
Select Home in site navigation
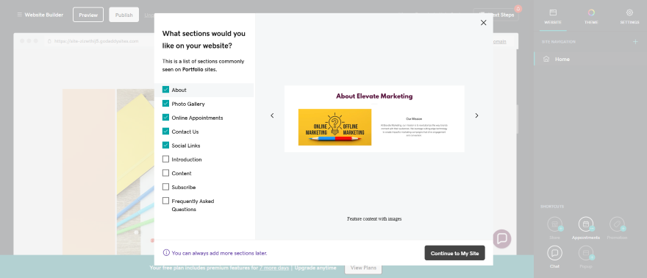tap(590, 59)
